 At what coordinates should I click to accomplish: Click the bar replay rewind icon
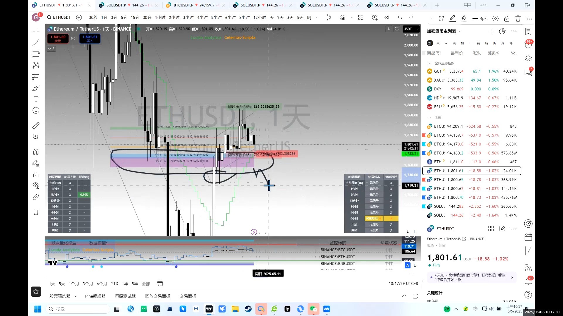pos(386,18)
